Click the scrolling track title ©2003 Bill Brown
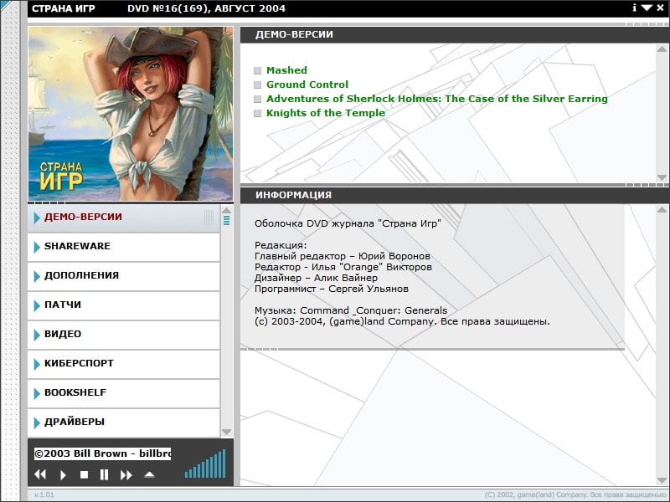 pos(102,453)
